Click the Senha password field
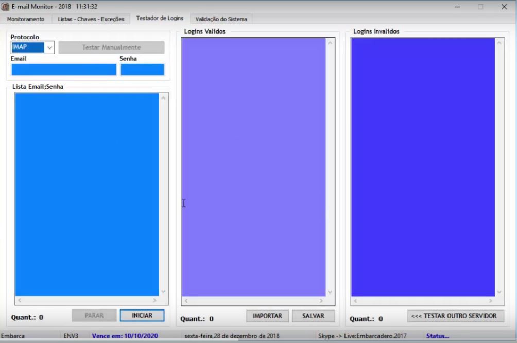 (x=142, y=70)
